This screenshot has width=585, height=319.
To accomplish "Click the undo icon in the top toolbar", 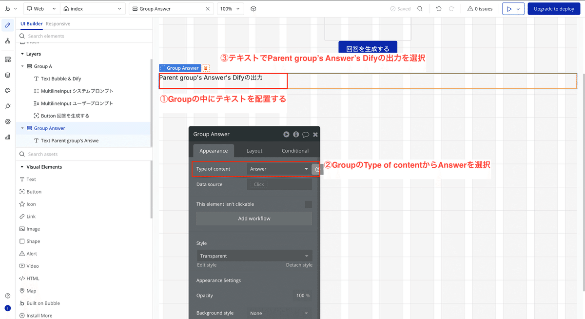I will 438,8.
